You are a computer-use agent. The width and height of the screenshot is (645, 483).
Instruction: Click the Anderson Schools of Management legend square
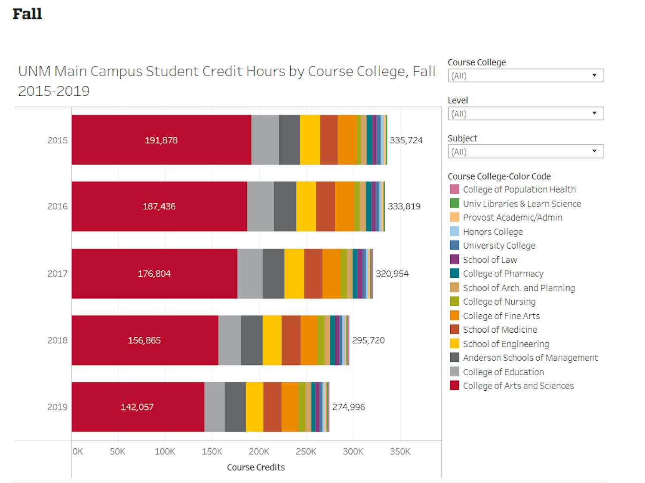point(455,358)
